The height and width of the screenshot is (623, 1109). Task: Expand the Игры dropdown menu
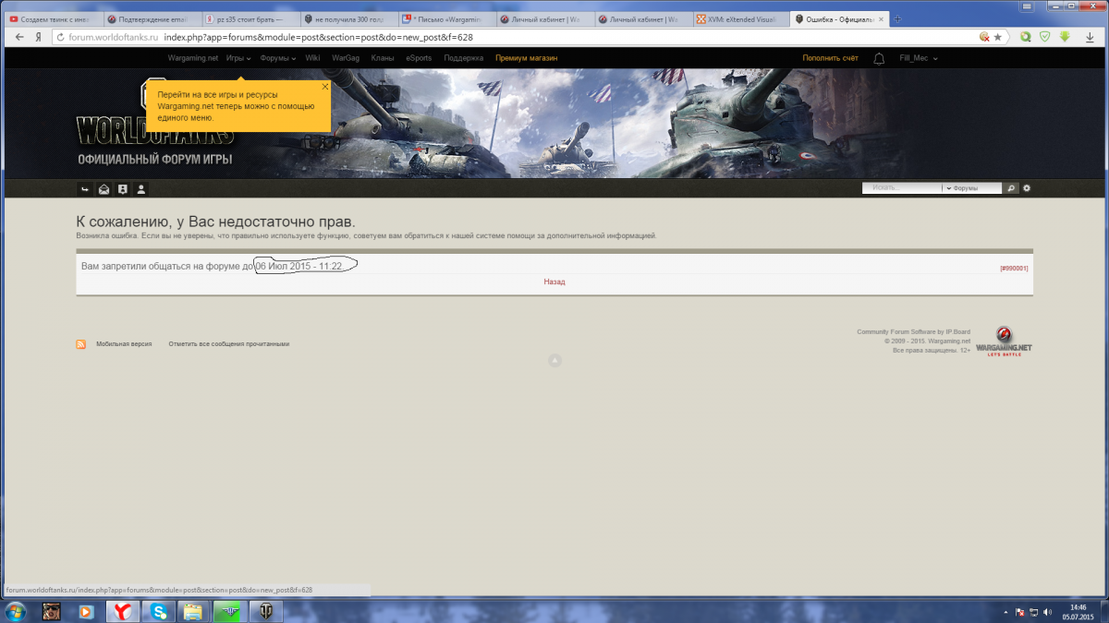238,58
